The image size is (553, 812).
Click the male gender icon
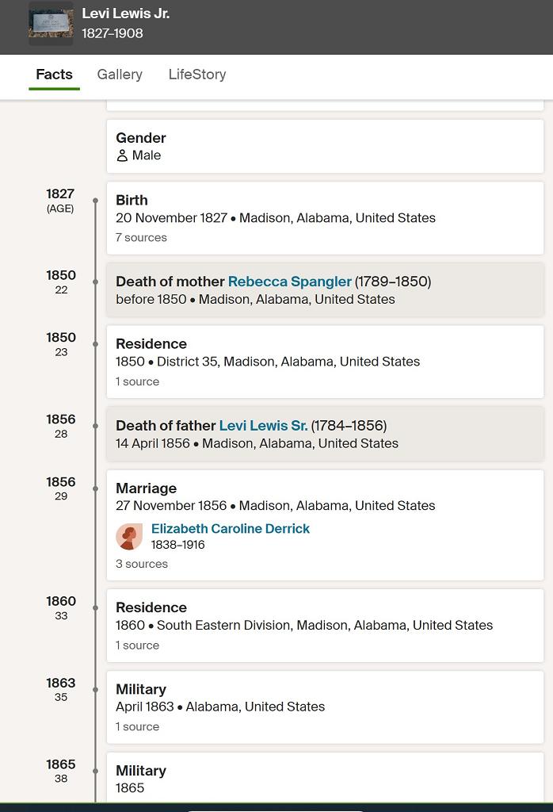pos(122,155)
